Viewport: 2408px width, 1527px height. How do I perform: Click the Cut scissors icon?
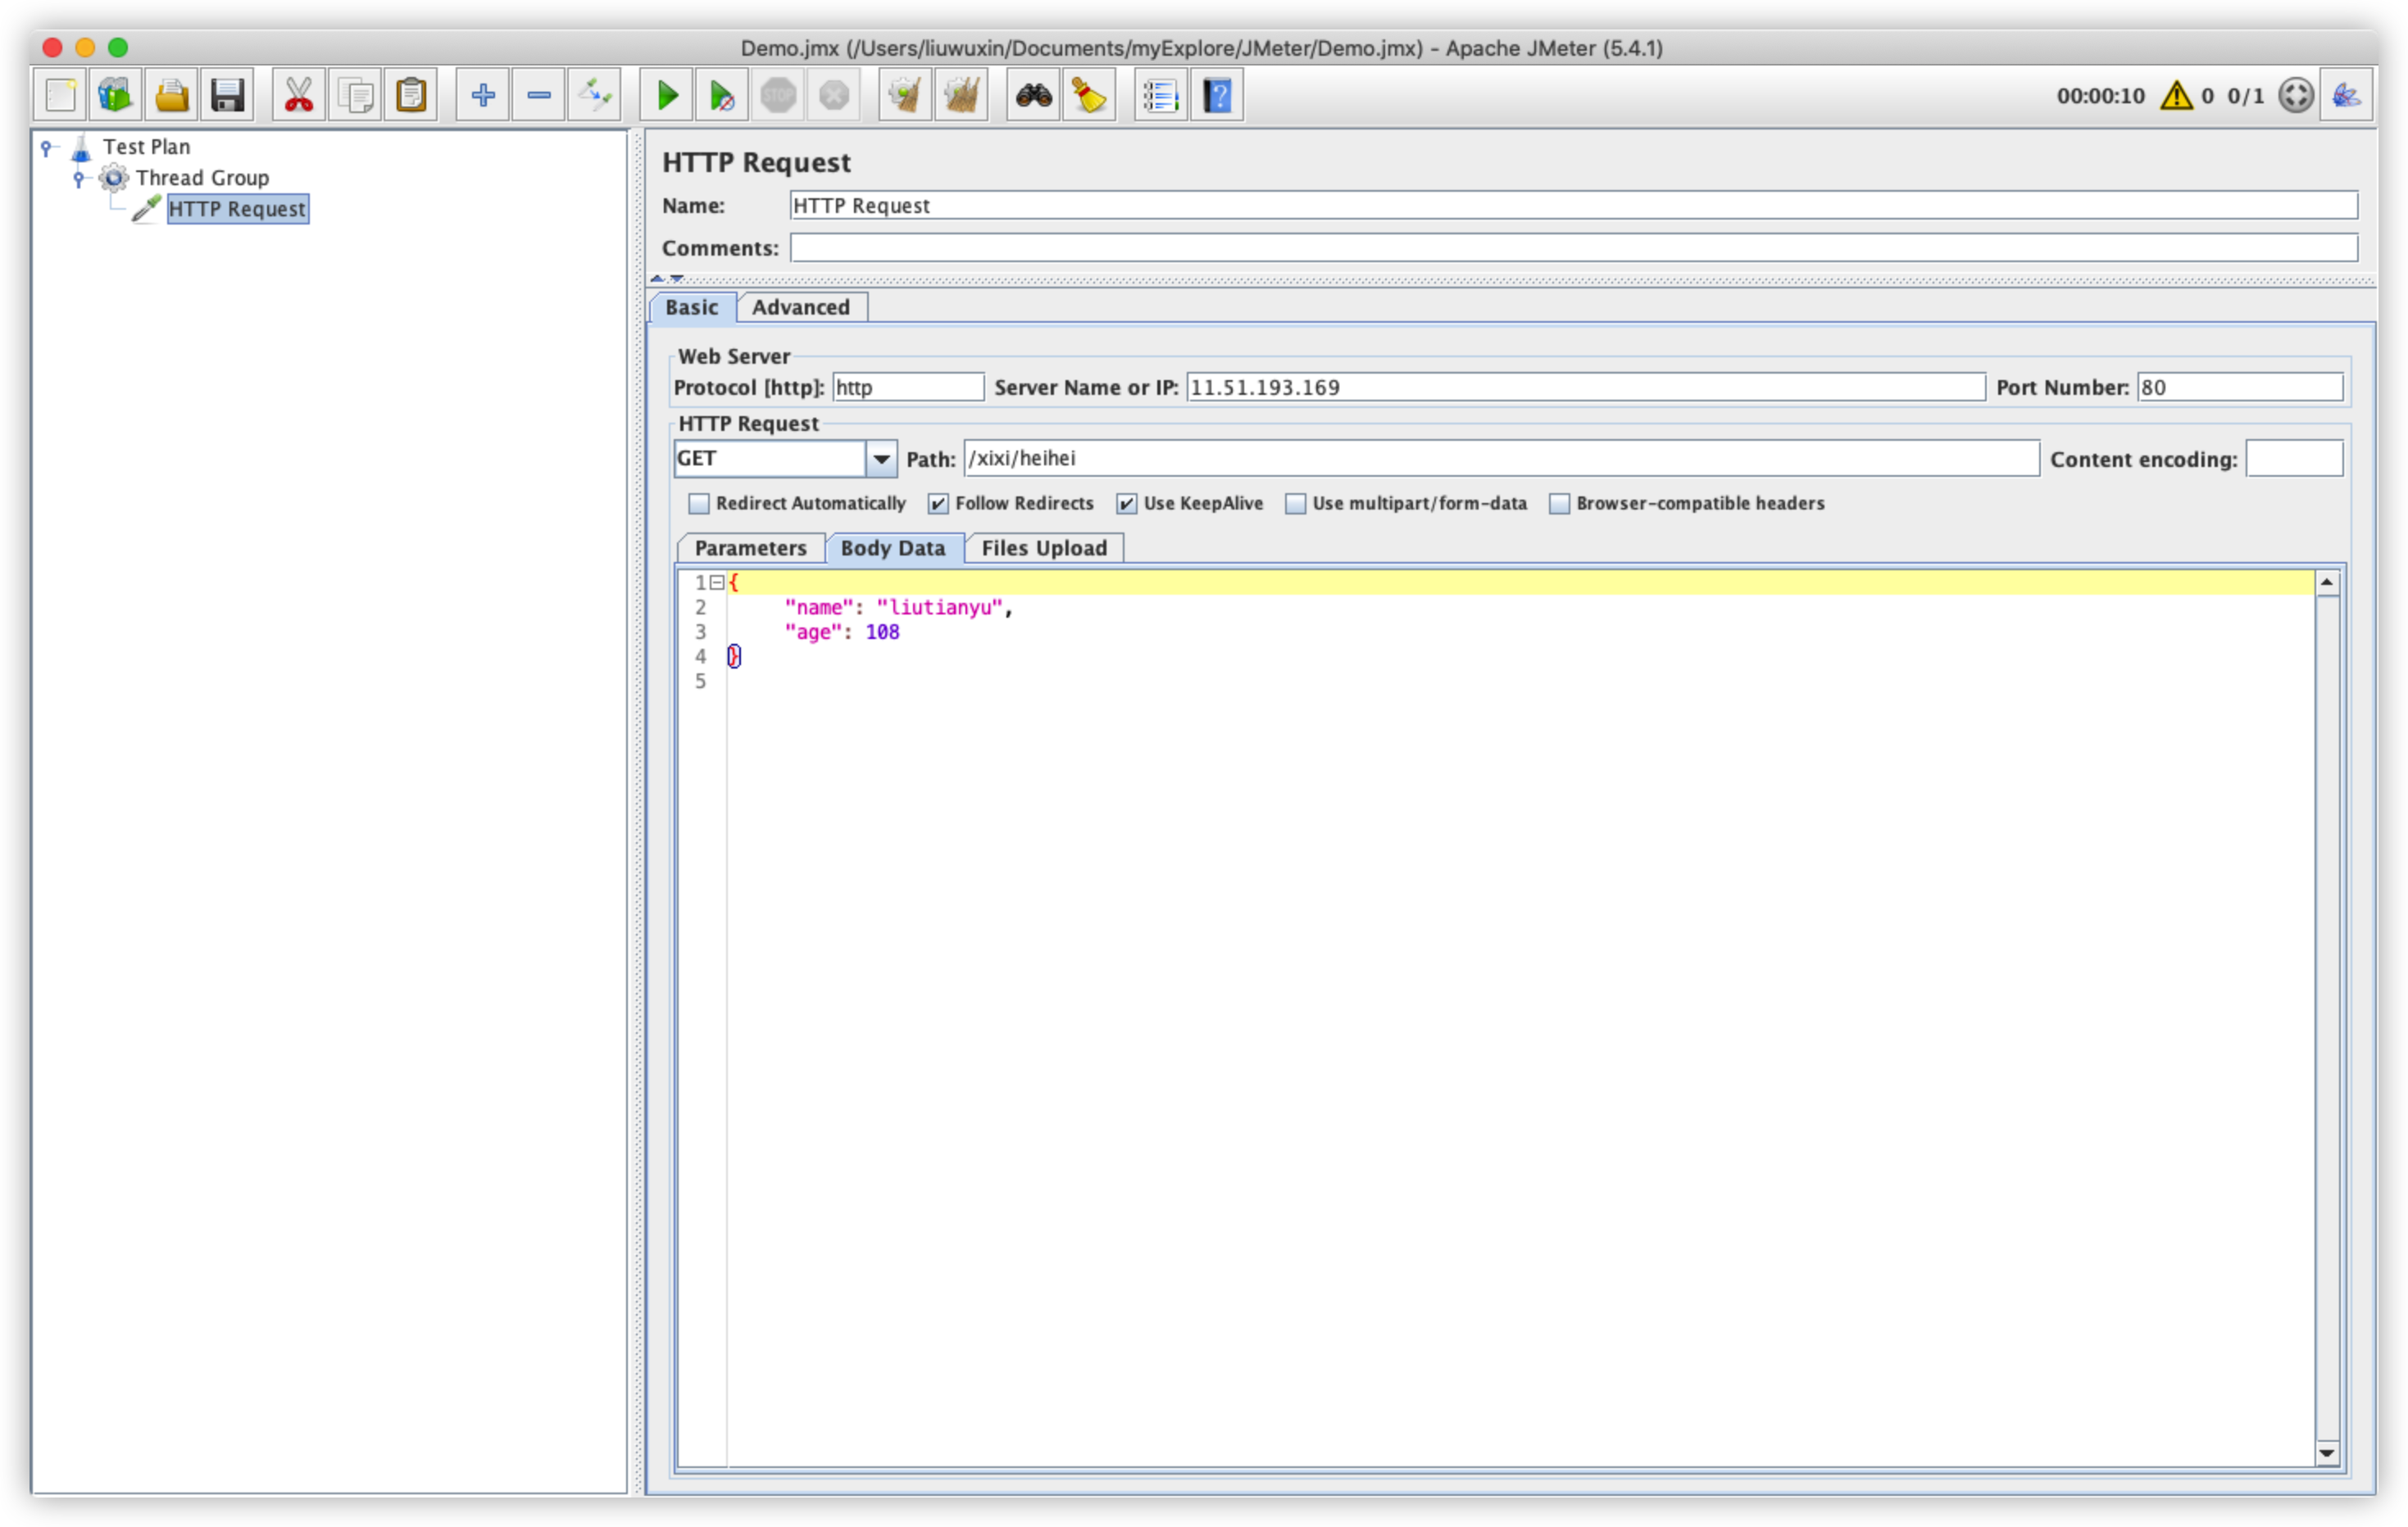[x=298, y=96]
